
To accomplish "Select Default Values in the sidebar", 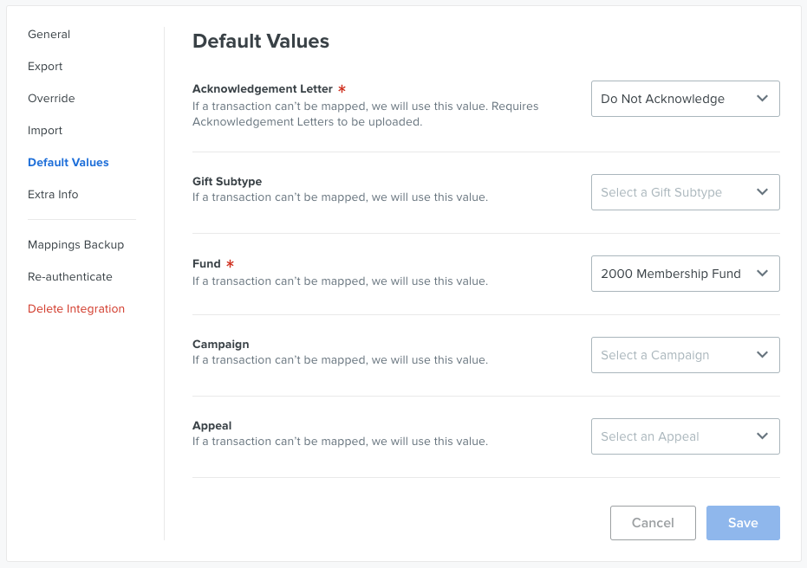I will tap(68, 163).
